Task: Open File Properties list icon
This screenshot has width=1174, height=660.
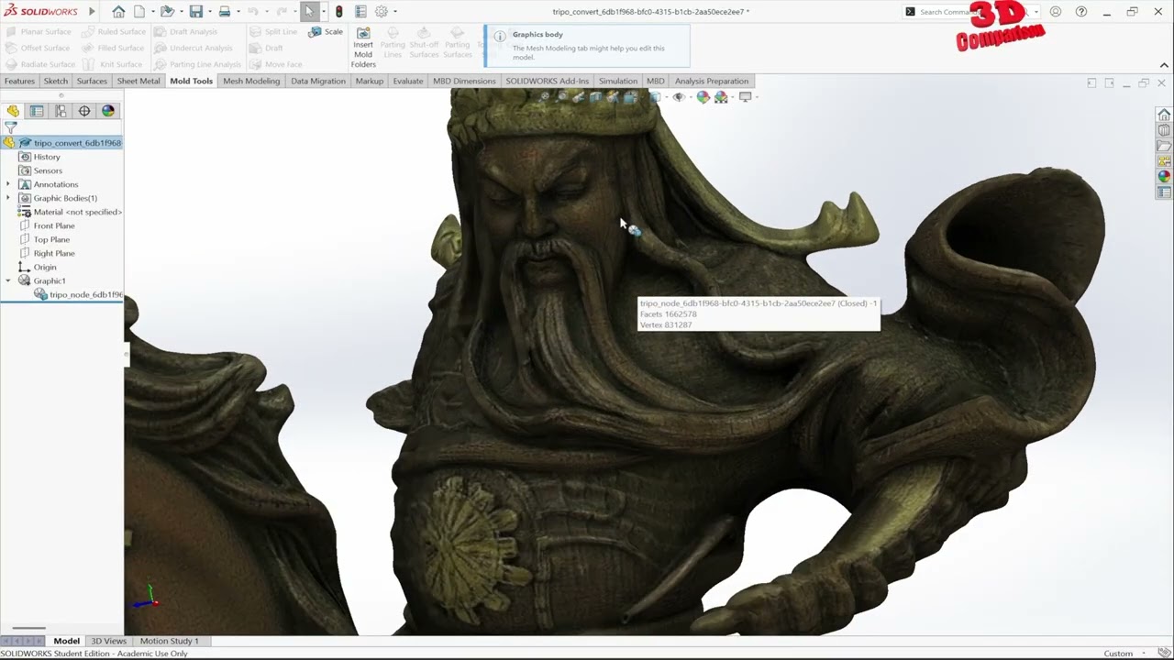Action: point(360,12)
